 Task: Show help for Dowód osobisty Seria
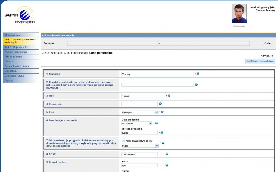tap(167, 165)
